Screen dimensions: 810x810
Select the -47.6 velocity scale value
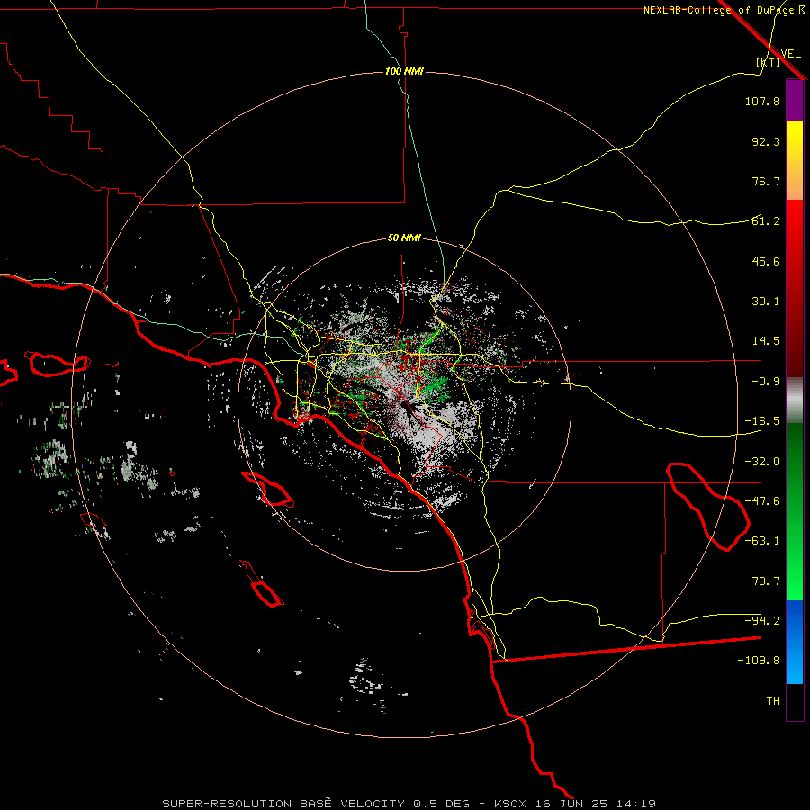pos(762,501)
